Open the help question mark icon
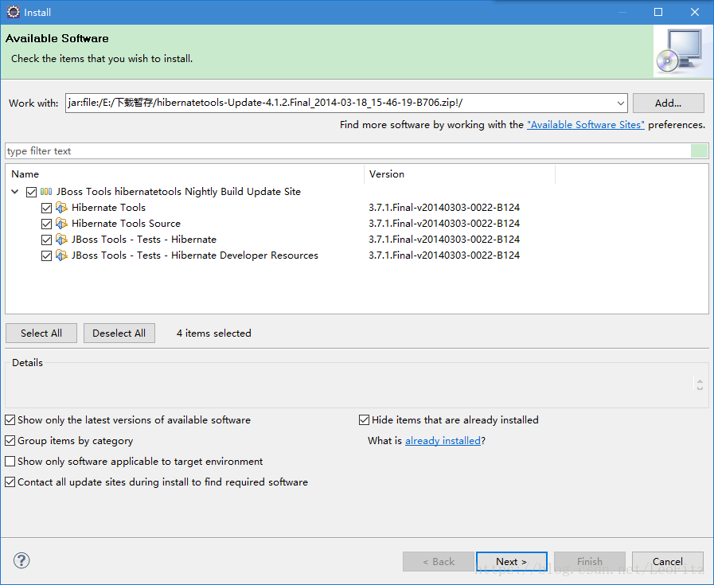The width and height of the screenshot is (714, 585). (21, 560)
